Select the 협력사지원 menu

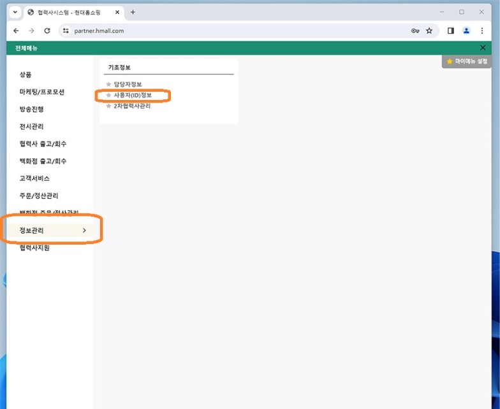pos(34,247)
